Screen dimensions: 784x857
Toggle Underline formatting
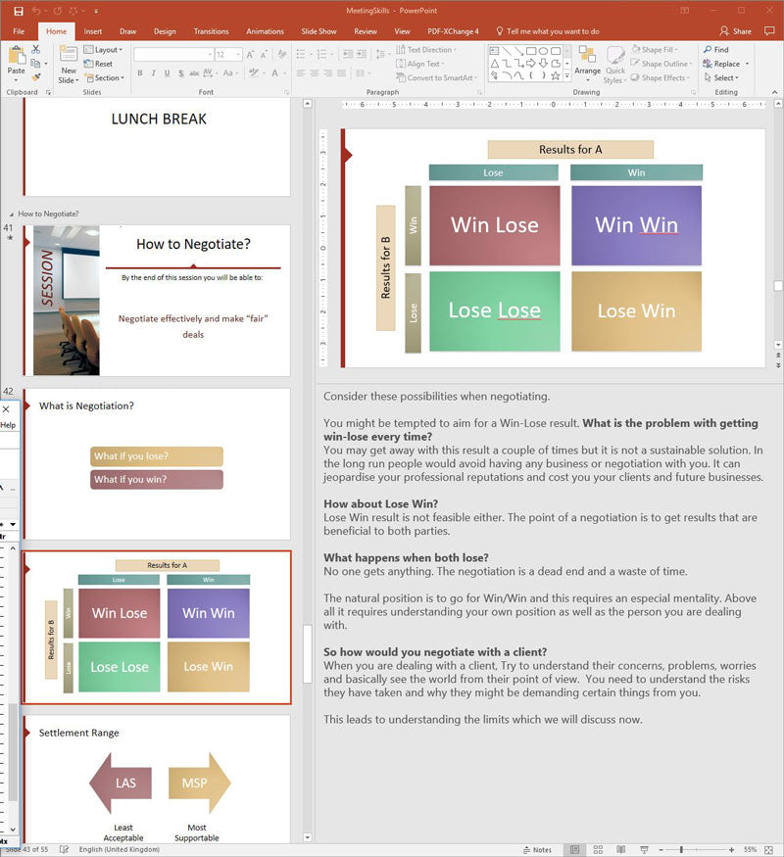[167, 73]
